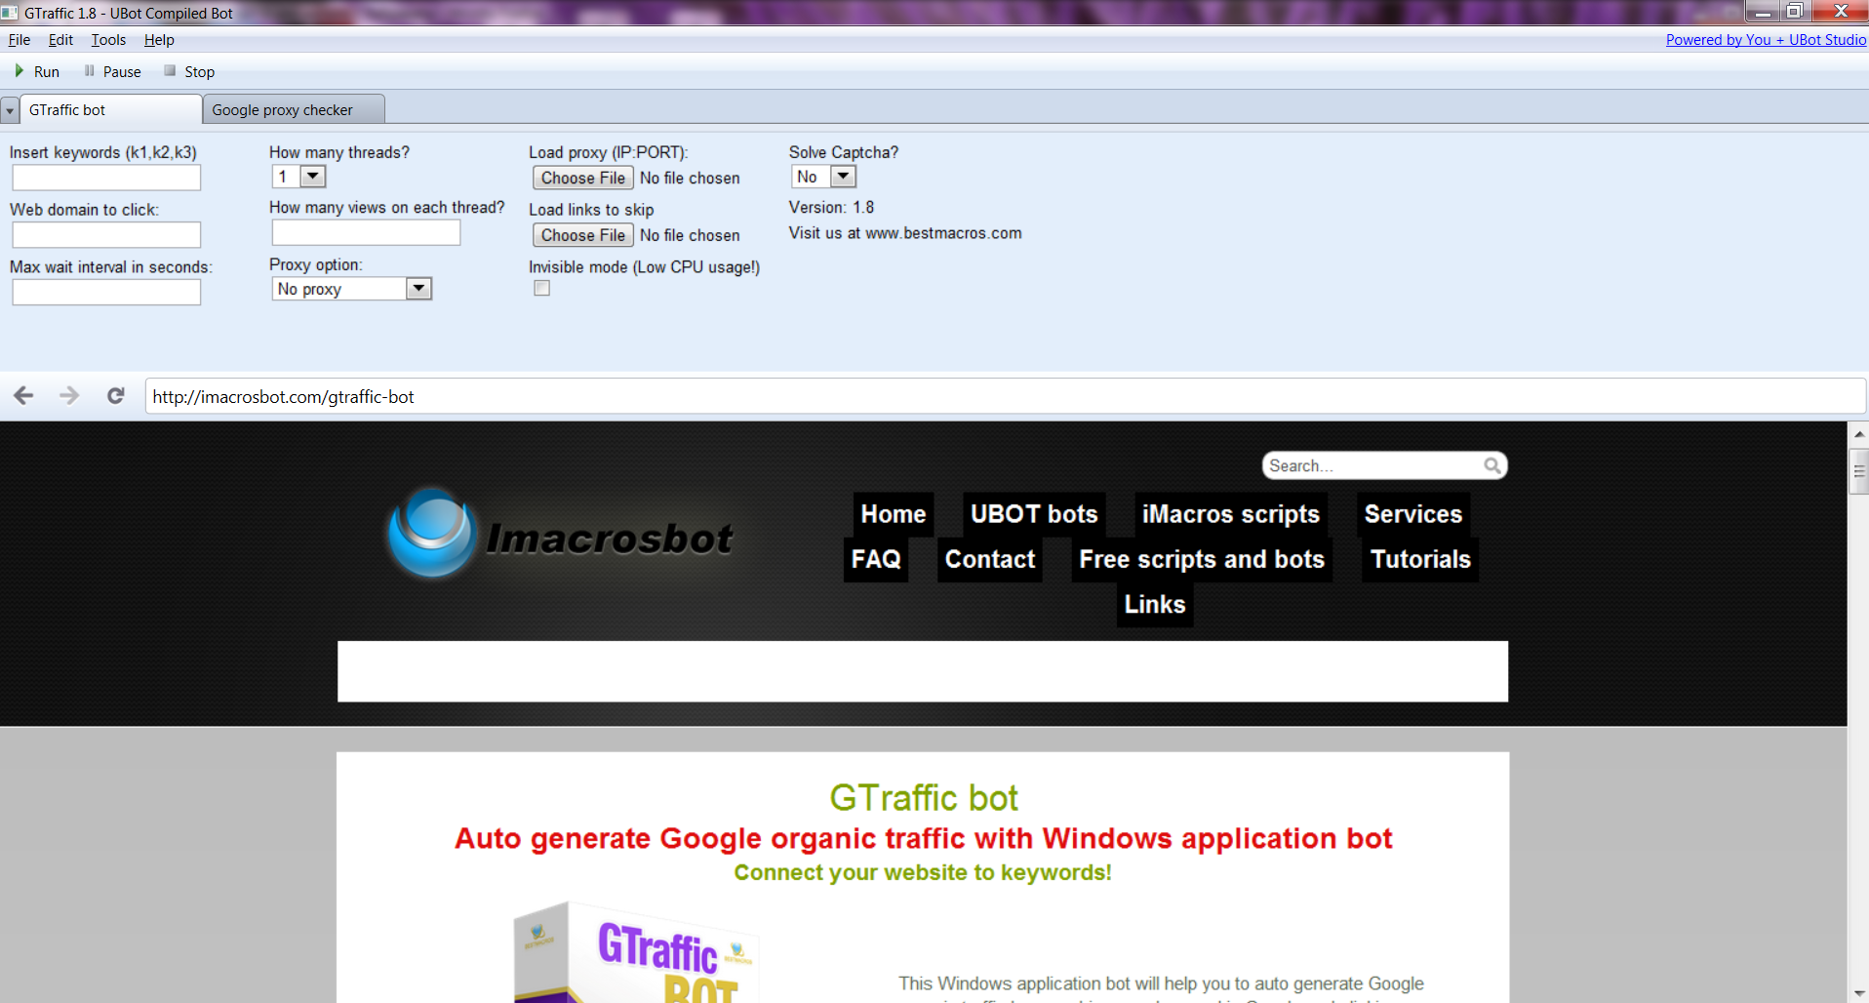
Task: Open the File menu
Action: click(x=20, y=40)
